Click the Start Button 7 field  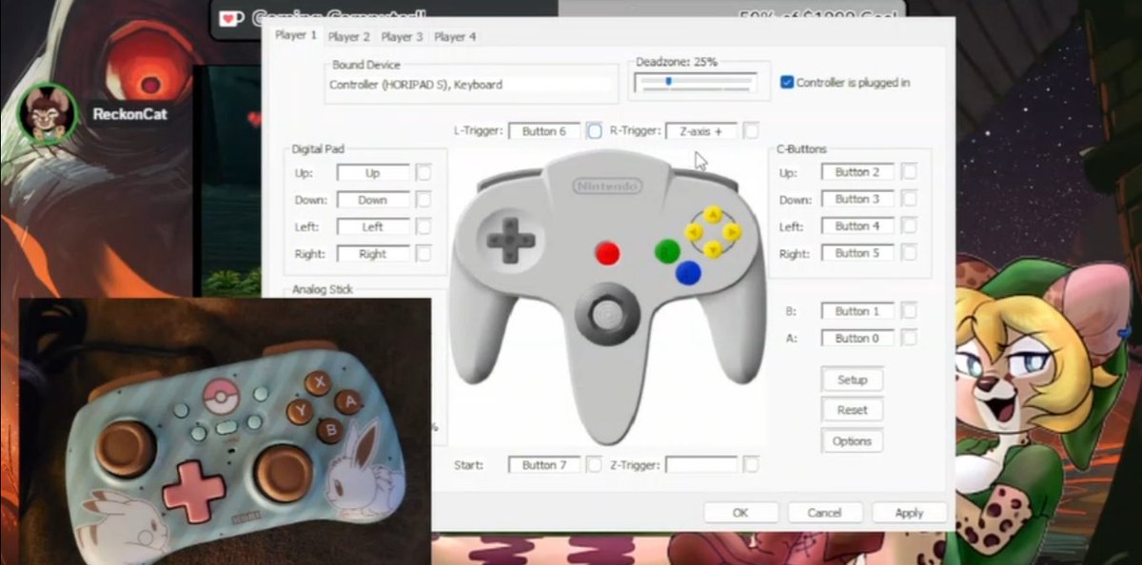543,465
